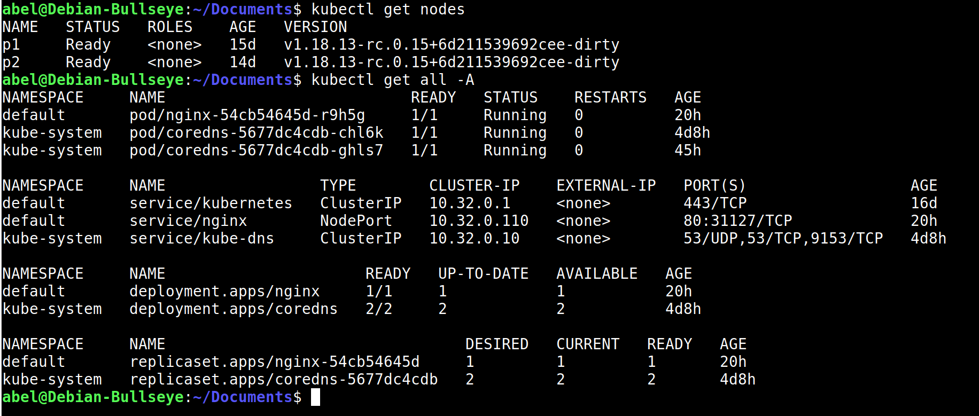Click cluster IP 10.32.0.10
The image size is (979, 416).
475,239
